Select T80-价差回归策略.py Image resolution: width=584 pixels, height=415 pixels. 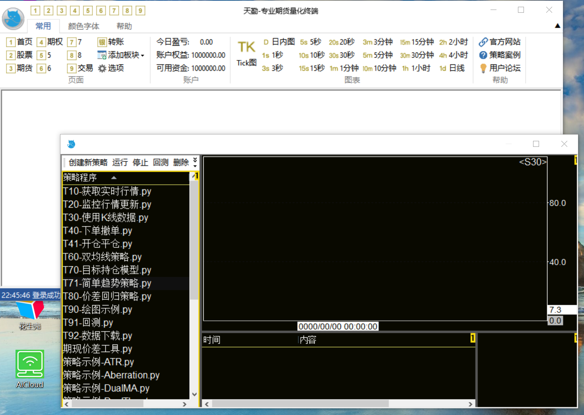click(126, 296)
